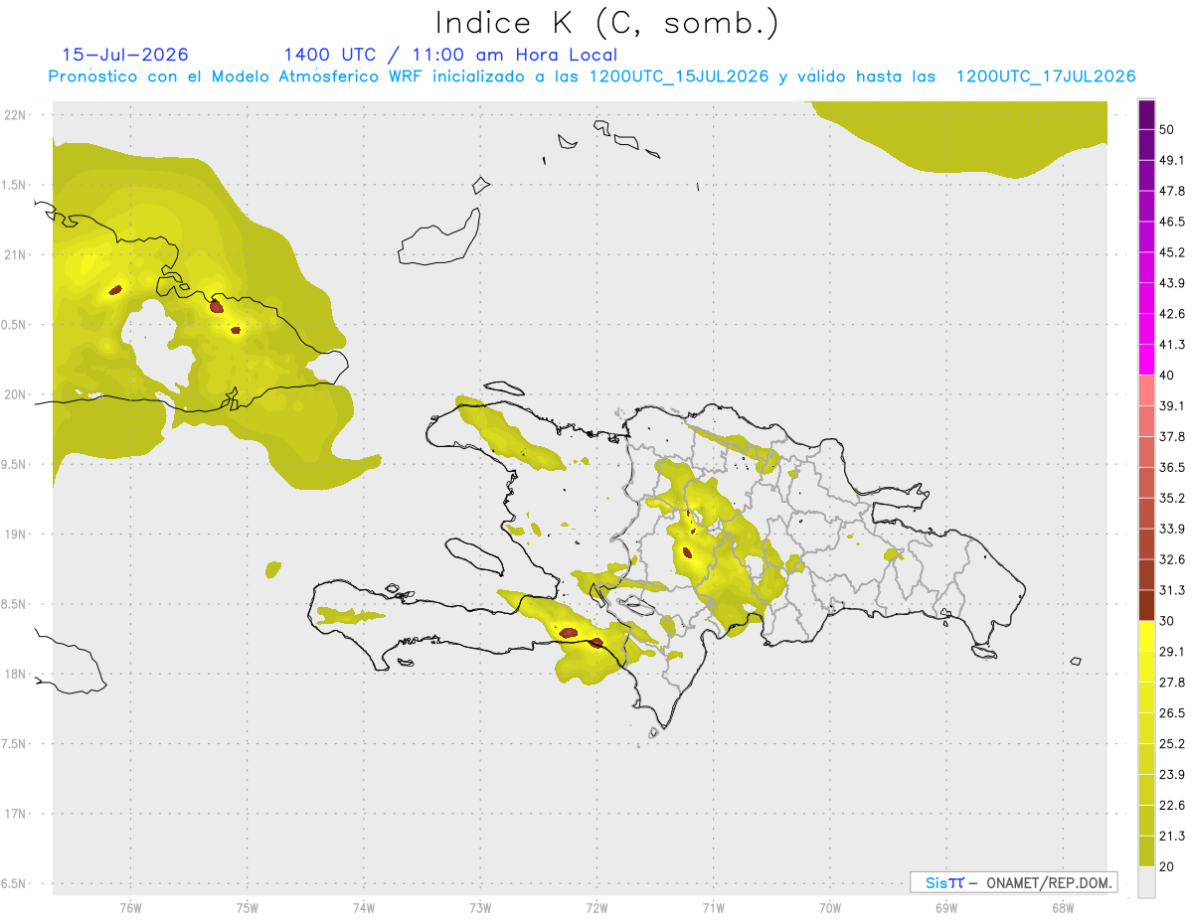
Task: Click the '45.2' colorbar label
Action: pos(1172,252)
